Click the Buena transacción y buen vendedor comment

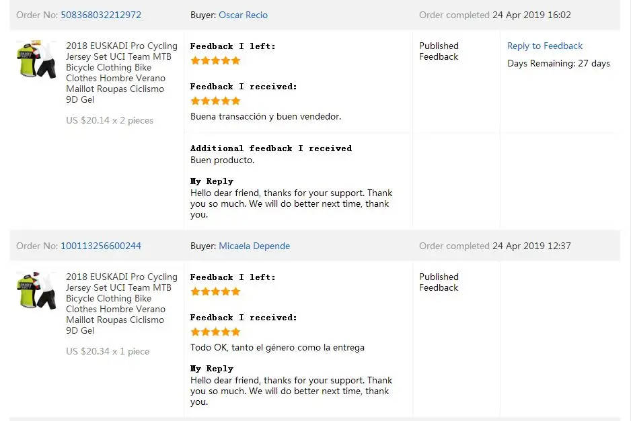266,117
